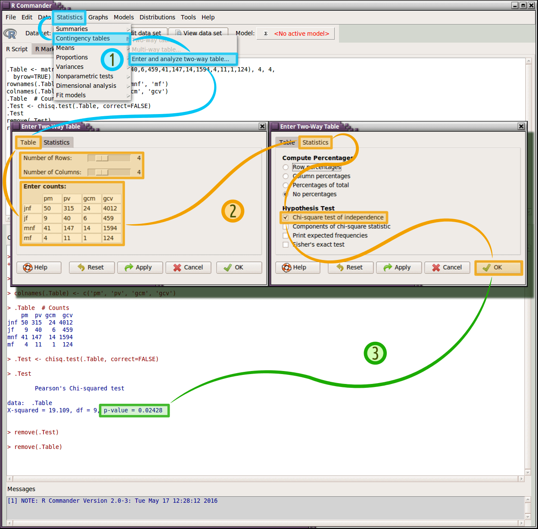
Task: Open the Tools menu
Action: pyautogui.click(x=188, y=17)
